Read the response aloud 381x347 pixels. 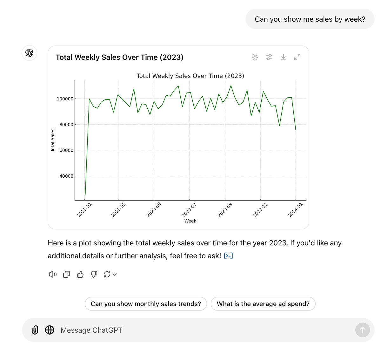(52, 274)
